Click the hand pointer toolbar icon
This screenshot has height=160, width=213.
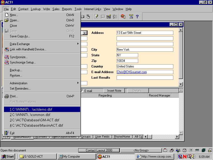[x=88, y=17]
